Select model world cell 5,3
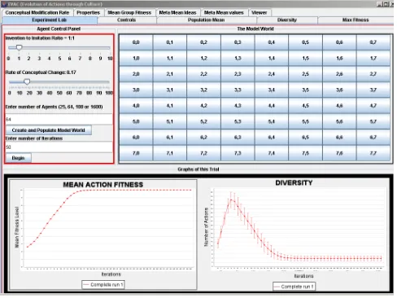 pyautogui.click(x=238, y=121)
